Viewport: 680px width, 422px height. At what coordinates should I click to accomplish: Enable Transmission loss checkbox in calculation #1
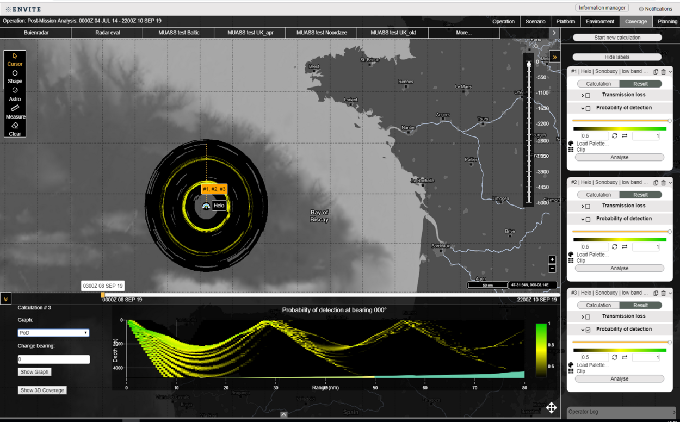tap(588, 95)
